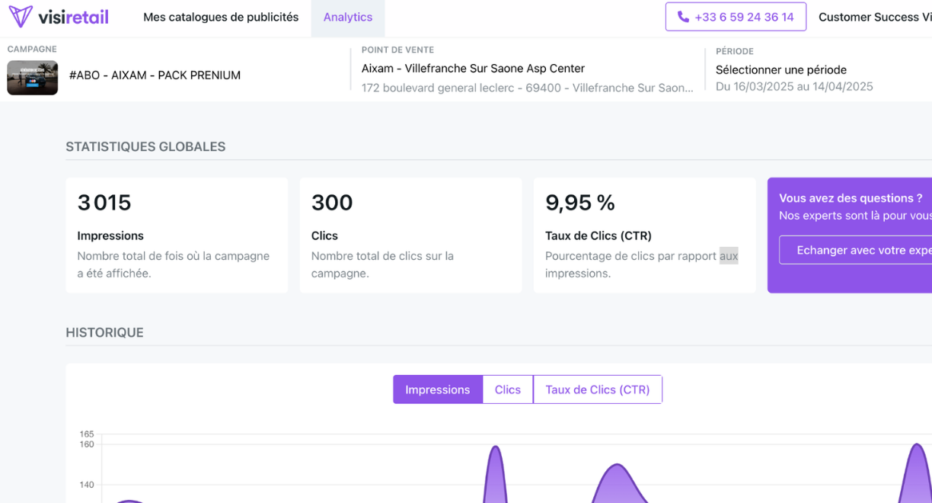This screenshot has width=932, height=503.
Task: Click the Aixam Villefranche point de vente name
Action: point(473,68)
